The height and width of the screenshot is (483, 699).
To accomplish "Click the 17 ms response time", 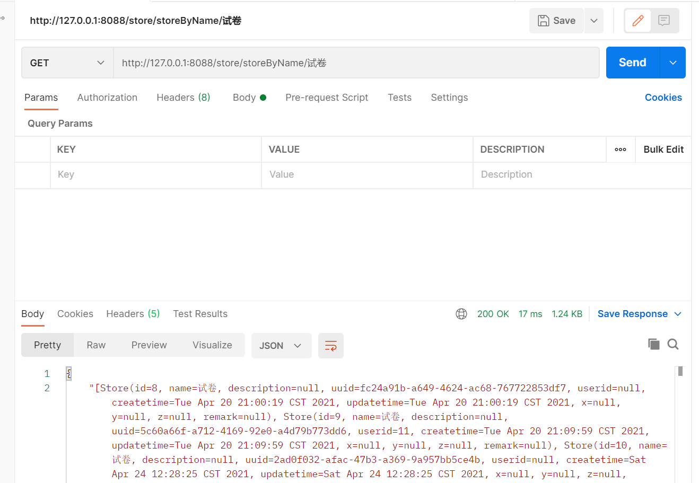I will pos(530,314).
